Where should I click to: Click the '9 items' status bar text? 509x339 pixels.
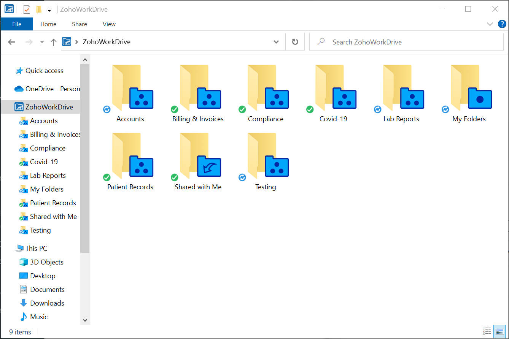point(20,332)
